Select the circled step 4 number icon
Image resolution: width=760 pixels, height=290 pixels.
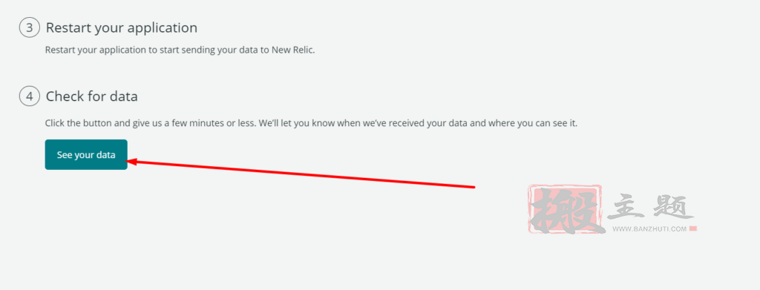(29, 96)
